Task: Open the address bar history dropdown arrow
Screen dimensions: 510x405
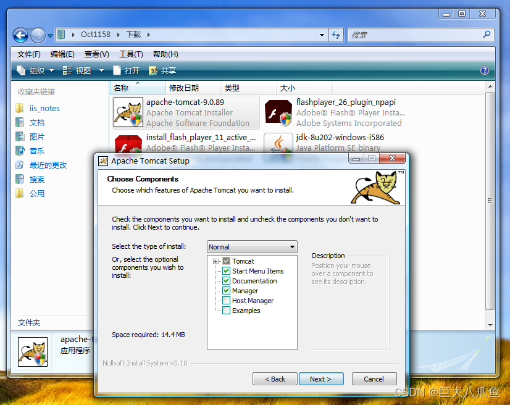Action: click(x=322, y=35)
